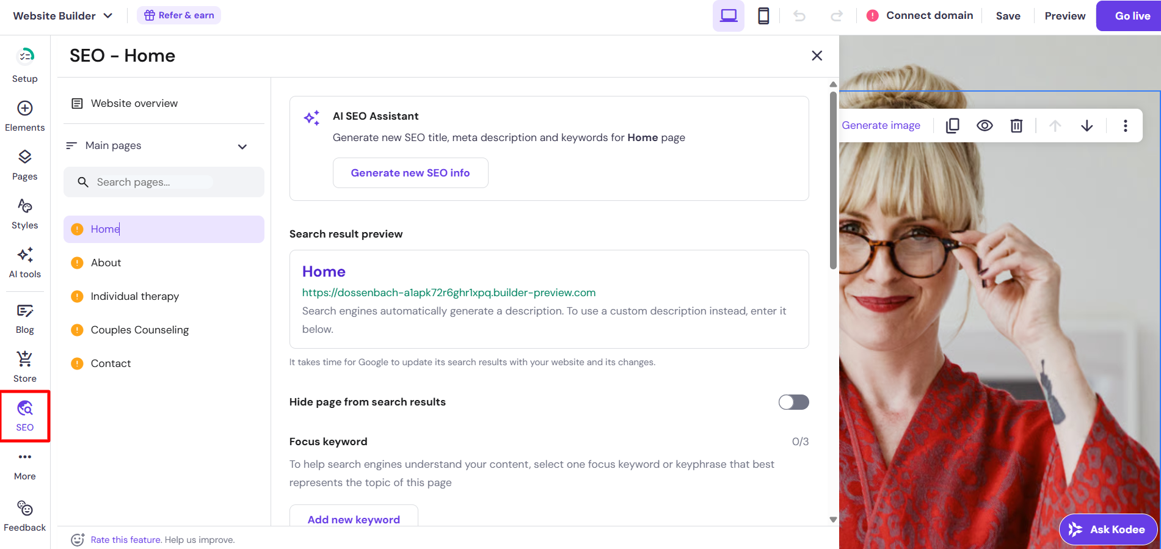This screenshot has height=549, width=1161.
Task: Open the Elements panel
Action: pos(24,116)
